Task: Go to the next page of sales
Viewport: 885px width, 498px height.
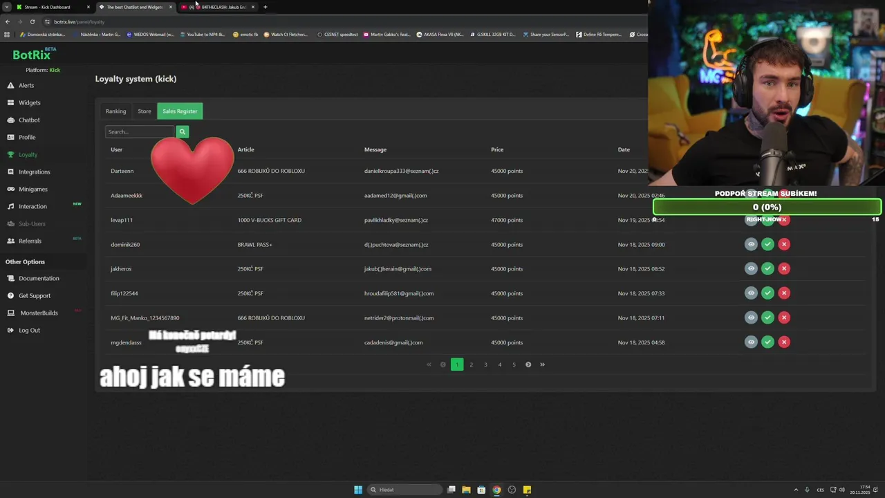Action: tap(528, 365)
